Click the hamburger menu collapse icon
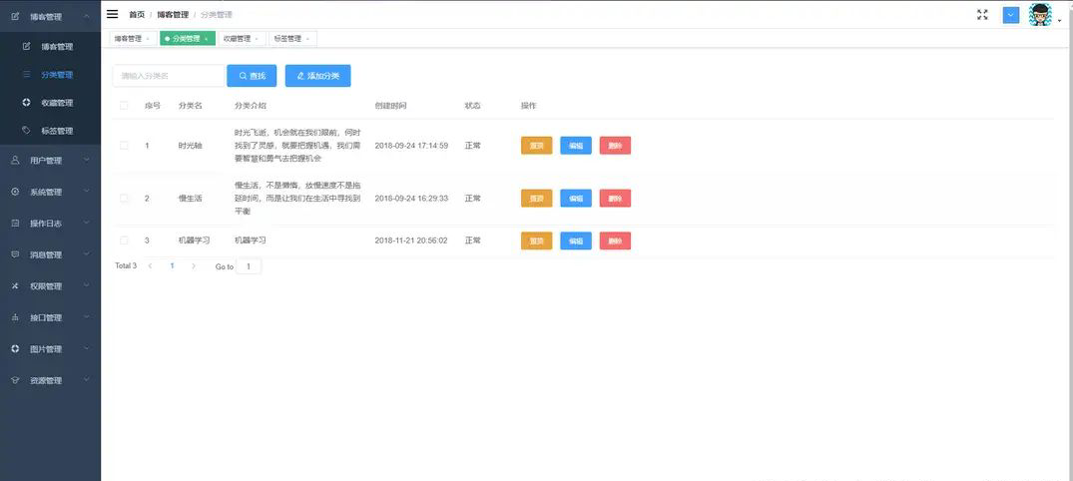Image resolution: width=1073 pixels, height=481 pixels. 112,15
